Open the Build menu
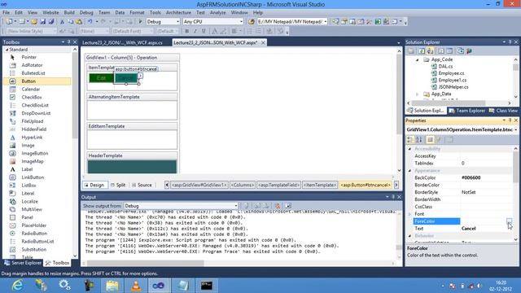 [69, 13]
